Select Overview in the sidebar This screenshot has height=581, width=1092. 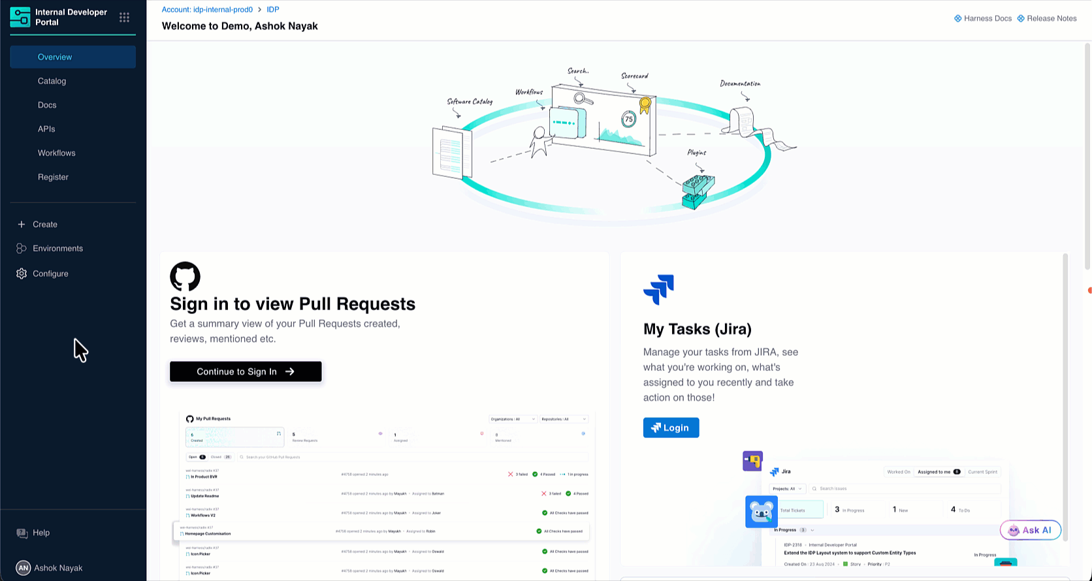73,57
